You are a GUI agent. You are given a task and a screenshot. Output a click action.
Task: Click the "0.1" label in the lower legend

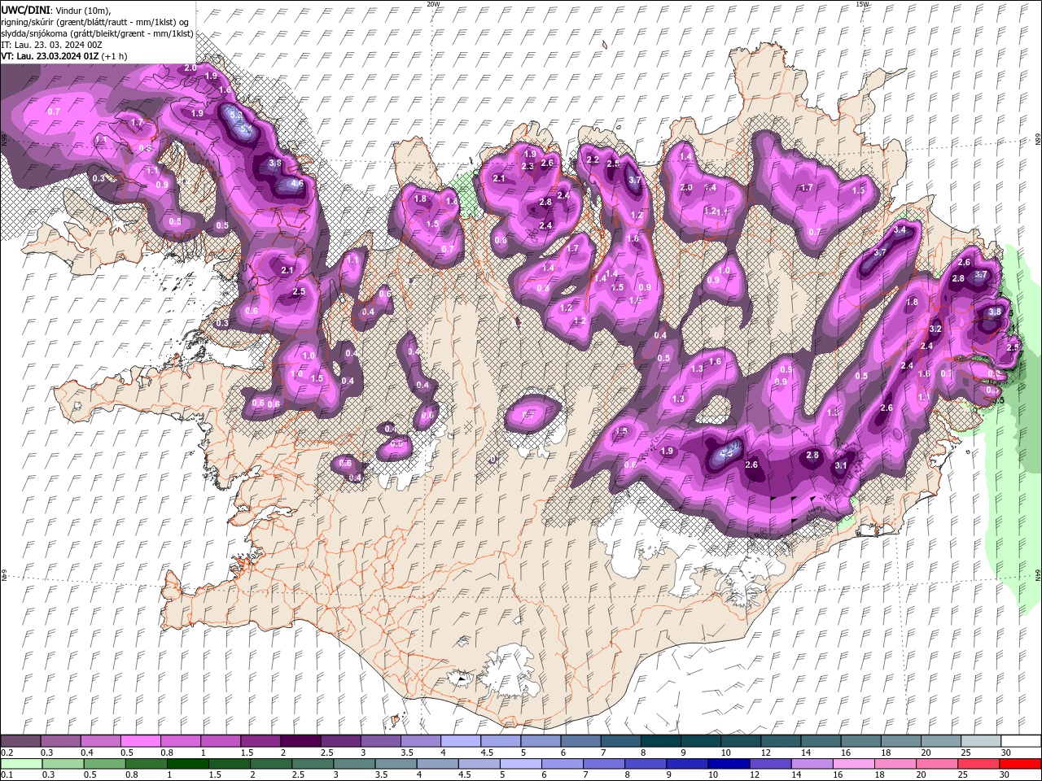5,775
